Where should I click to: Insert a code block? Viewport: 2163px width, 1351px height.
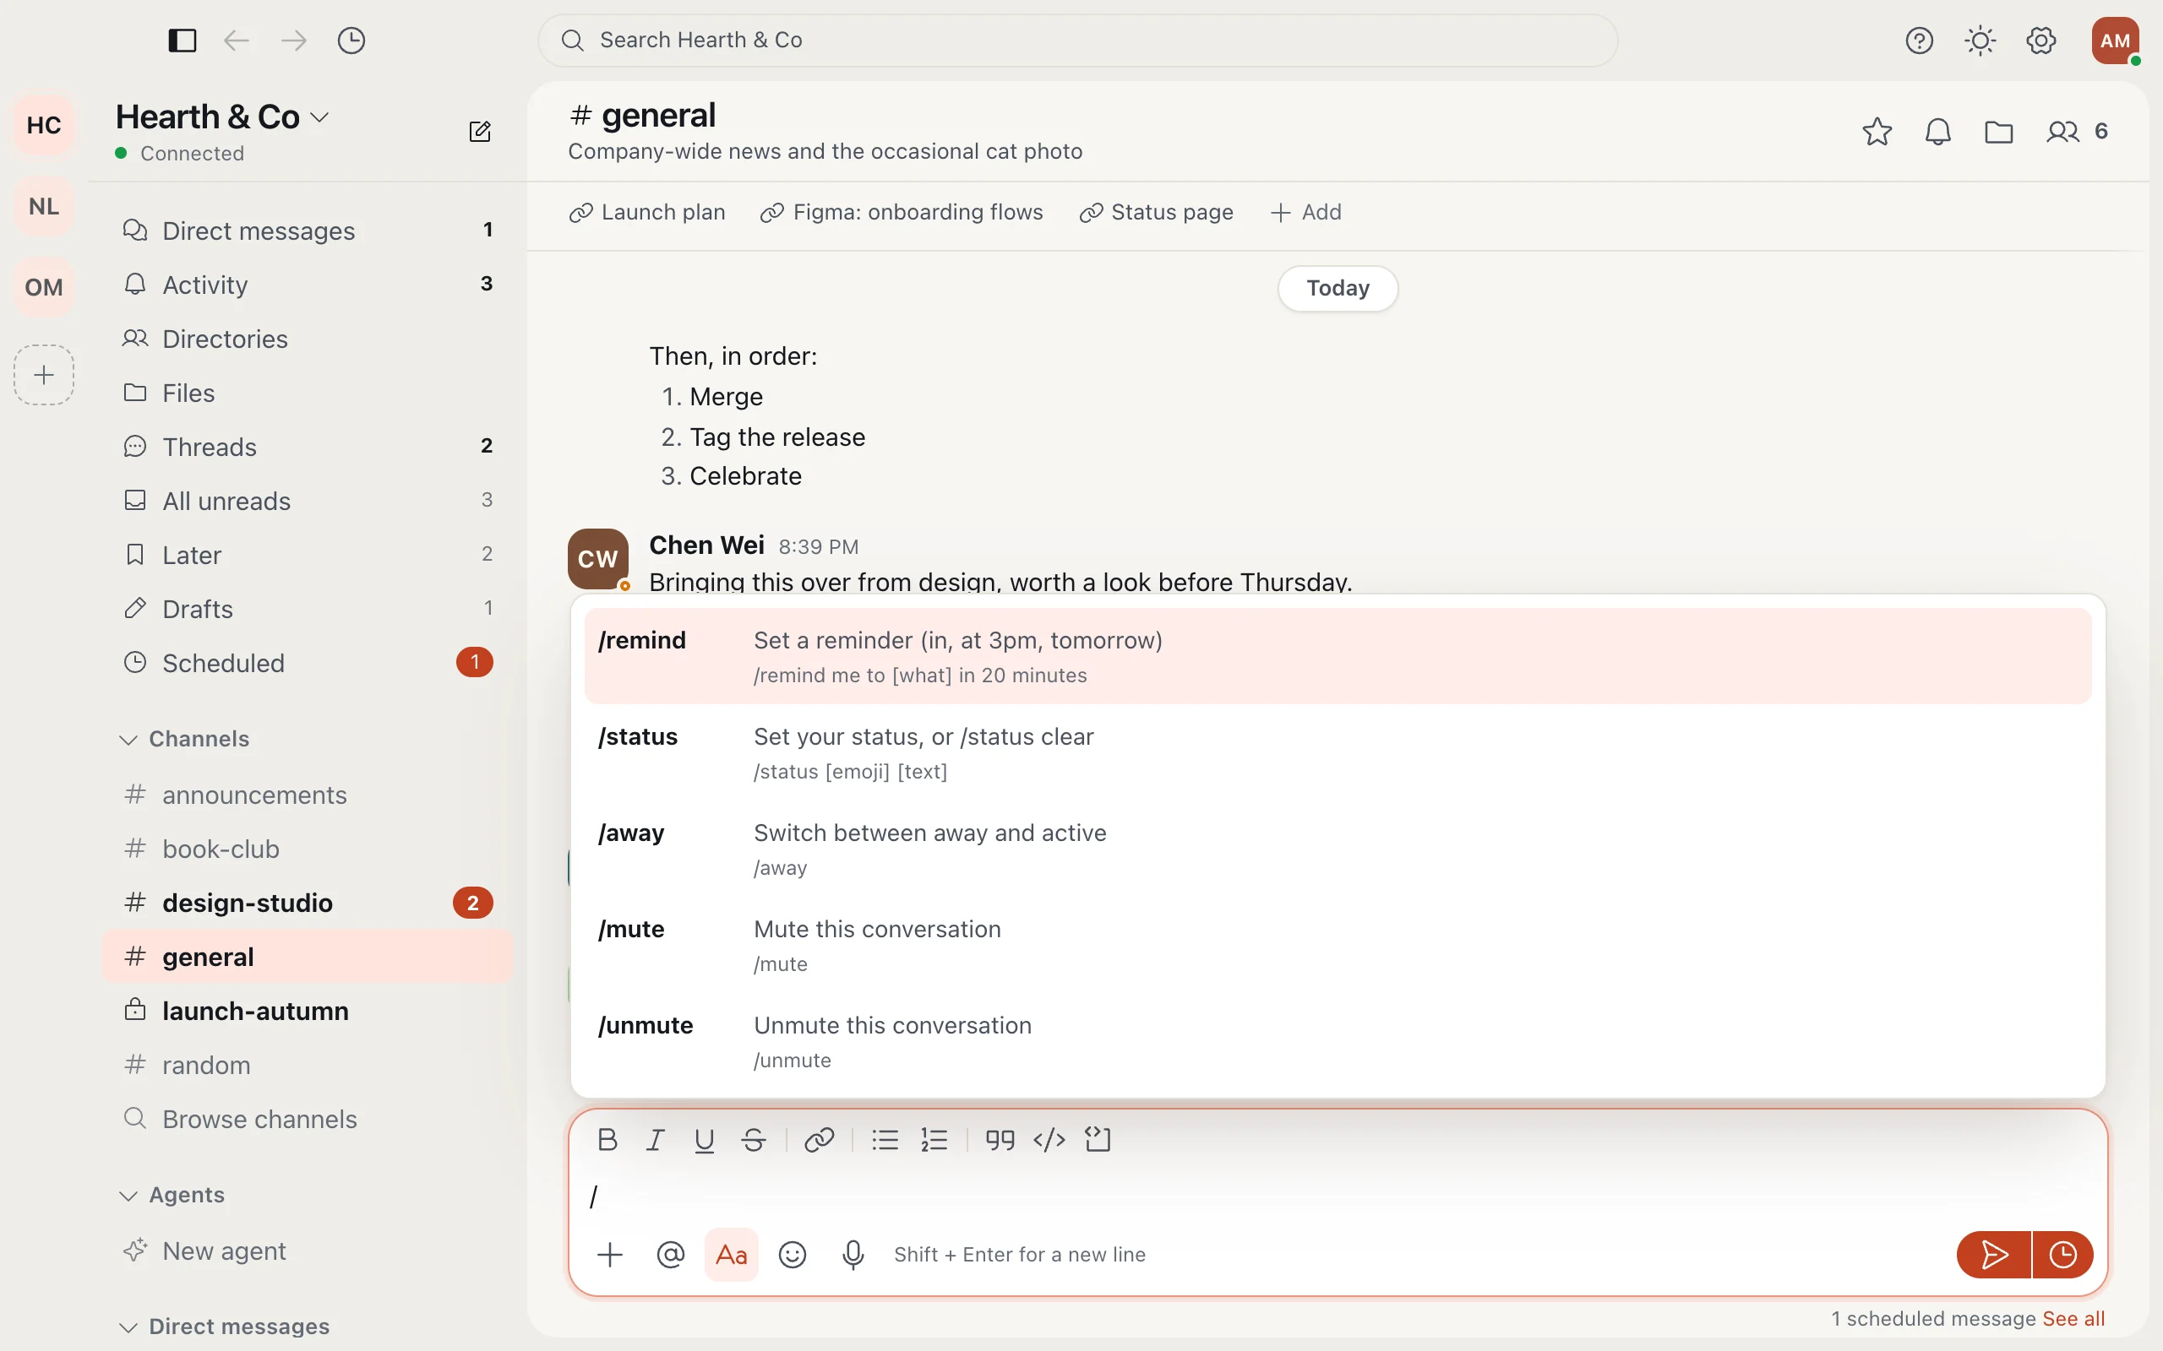tap(1098, 1139)
